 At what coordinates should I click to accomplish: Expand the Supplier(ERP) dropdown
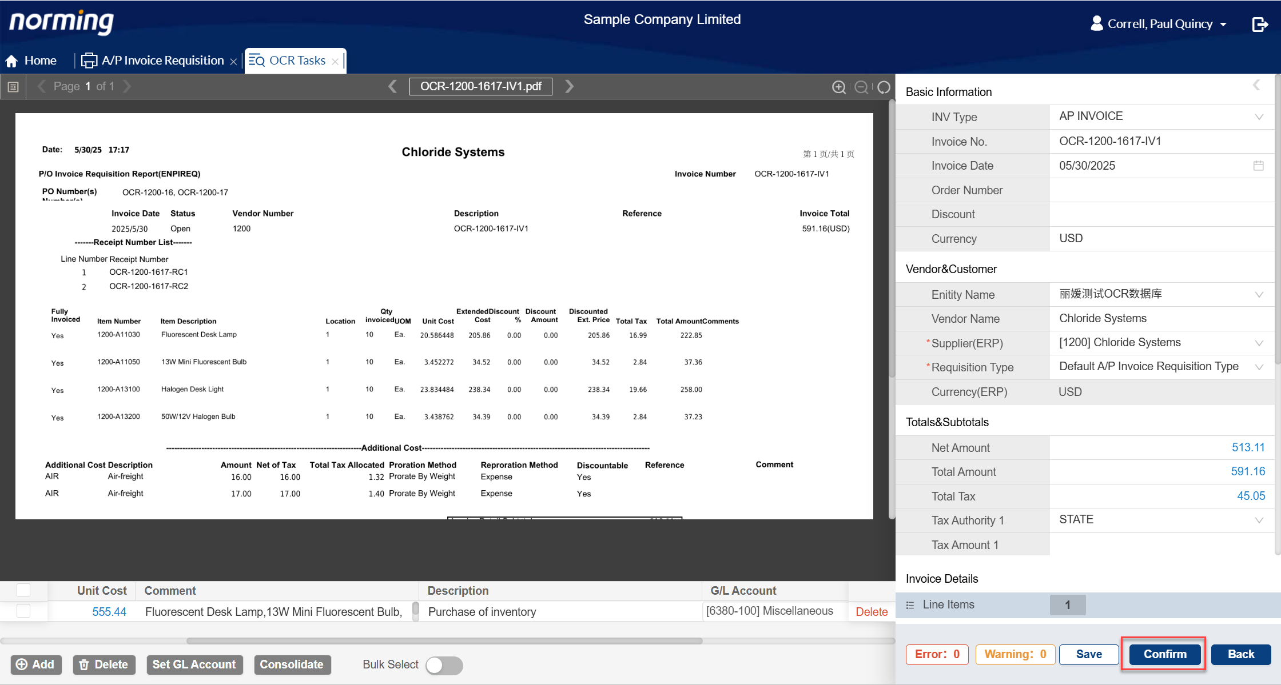click(1259, 343)
